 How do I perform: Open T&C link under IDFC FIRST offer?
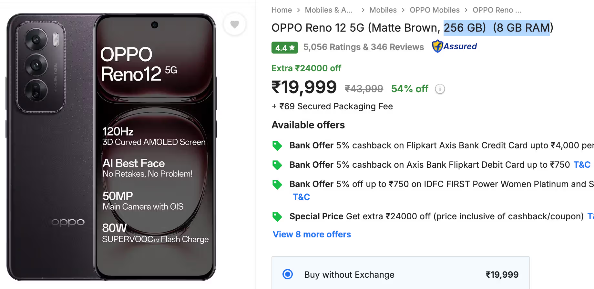[301, 197]
